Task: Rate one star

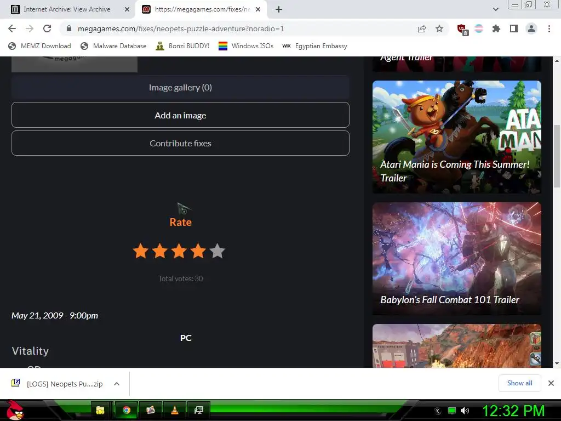Action: [x=141, y=251]
